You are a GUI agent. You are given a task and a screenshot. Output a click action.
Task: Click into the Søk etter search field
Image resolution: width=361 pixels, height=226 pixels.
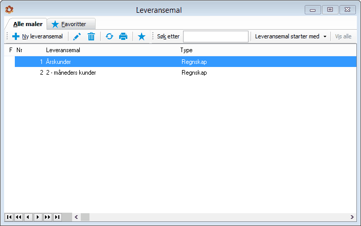[x=216, y=37]
